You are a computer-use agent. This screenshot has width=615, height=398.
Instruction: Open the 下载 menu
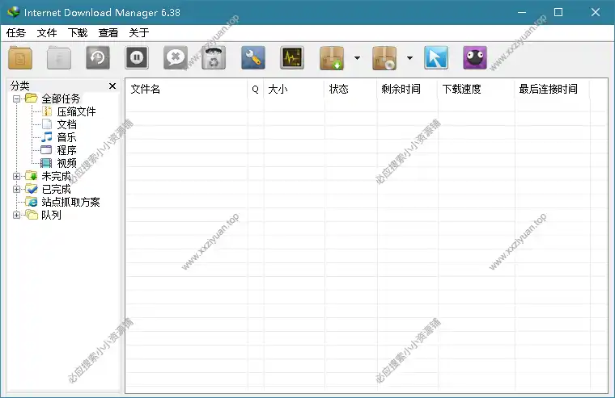pyautogui.click(x=78, y=33)
